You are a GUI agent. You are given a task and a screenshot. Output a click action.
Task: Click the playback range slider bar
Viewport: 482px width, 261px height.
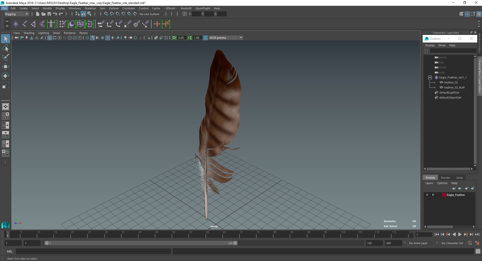[141, 243]
